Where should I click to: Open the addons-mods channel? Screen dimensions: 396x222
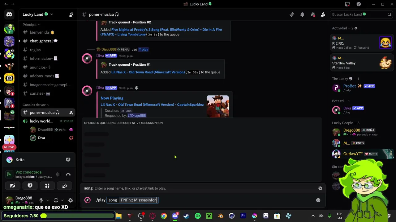(x=48, y=76)
